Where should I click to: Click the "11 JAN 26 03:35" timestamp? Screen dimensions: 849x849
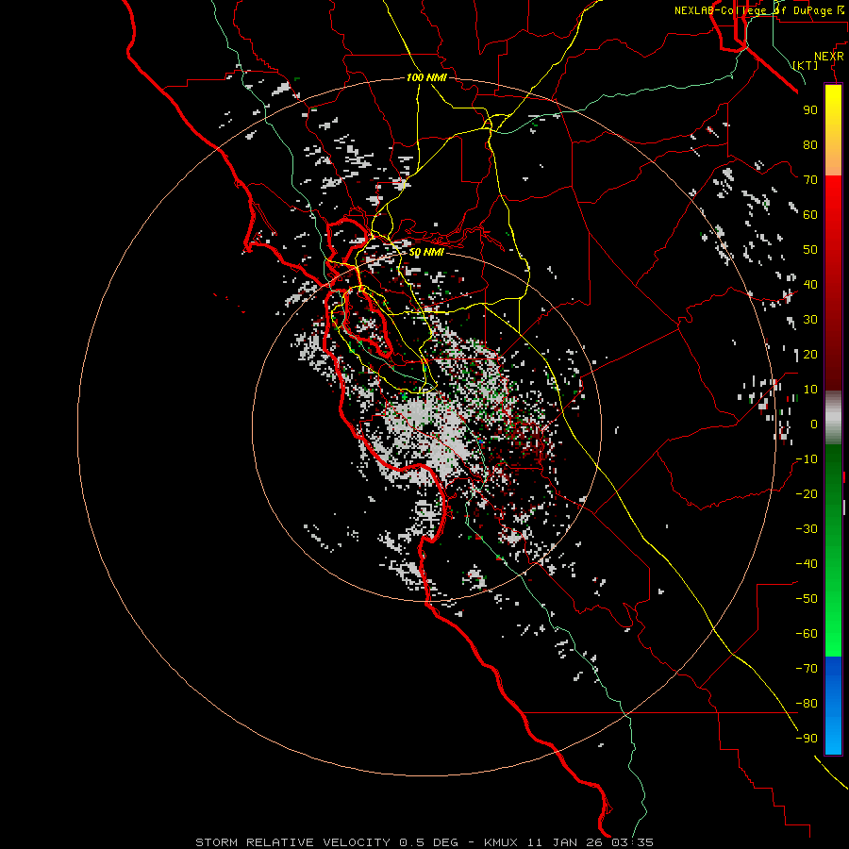[591, 842]
